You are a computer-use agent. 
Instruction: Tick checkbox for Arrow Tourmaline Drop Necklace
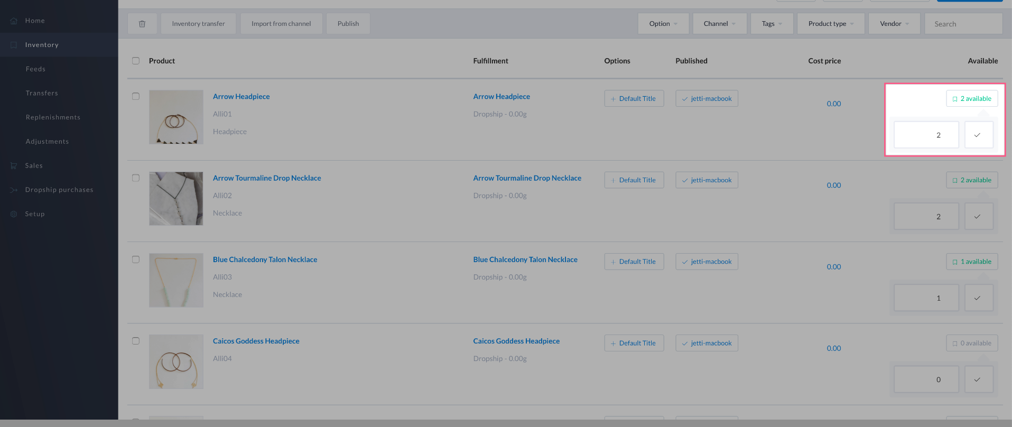(136, 178)
